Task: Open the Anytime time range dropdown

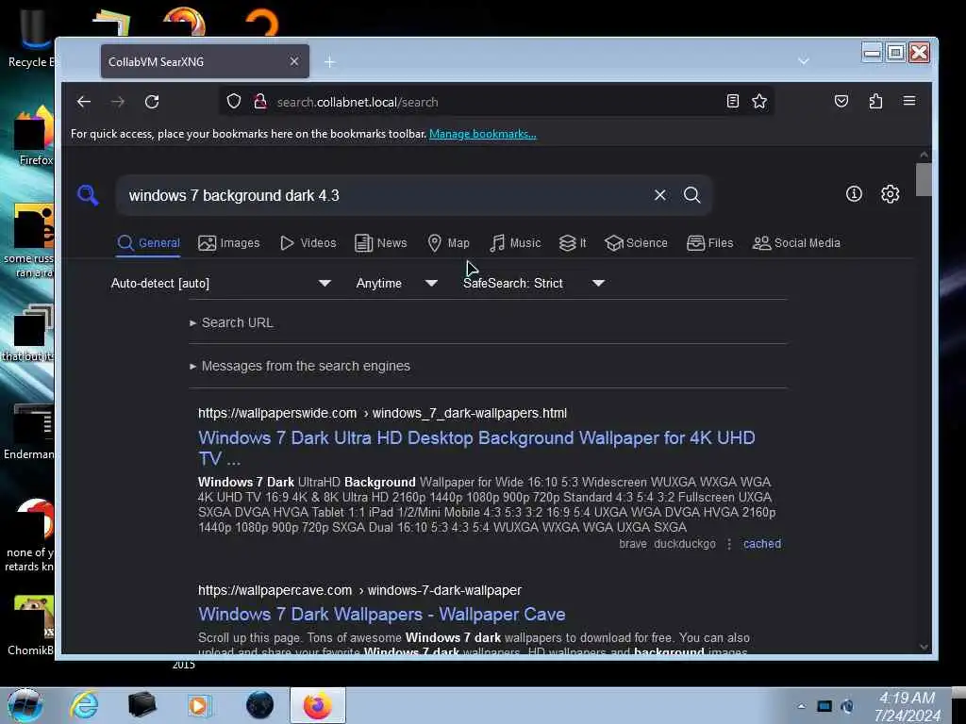Action: point(397,283)
